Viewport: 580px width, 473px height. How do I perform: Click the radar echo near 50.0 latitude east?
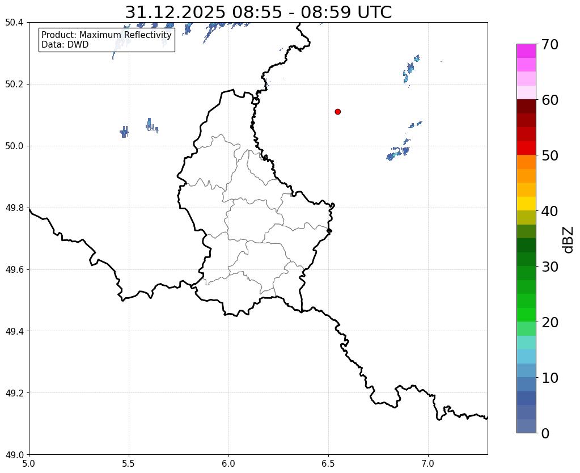398,153
